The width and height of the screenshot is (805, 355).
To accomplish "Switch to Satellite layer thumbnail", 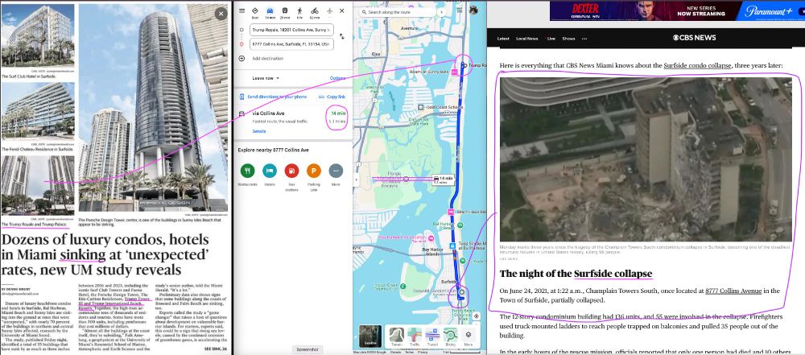I will [369, 337].
